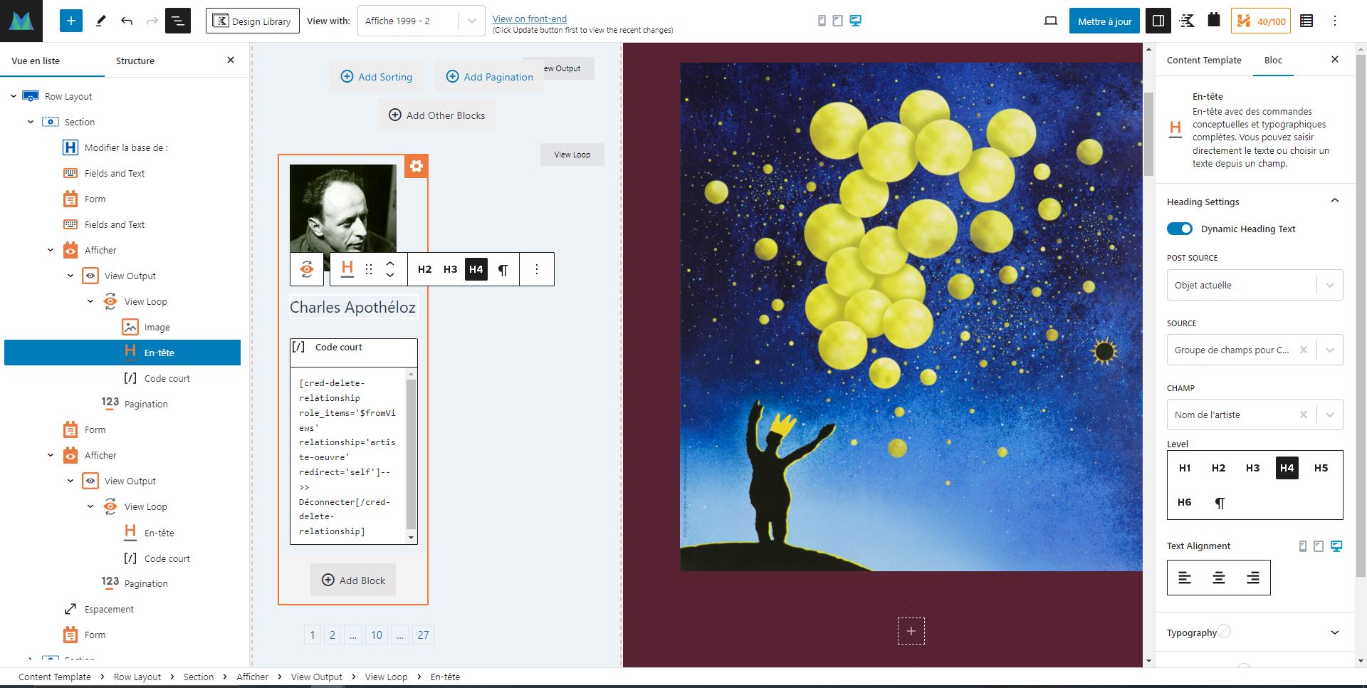Image resolution: width=1367 pixels, height=688 pixels.
Task: Select H5 in the Level settings
Action: (1321, 468)
